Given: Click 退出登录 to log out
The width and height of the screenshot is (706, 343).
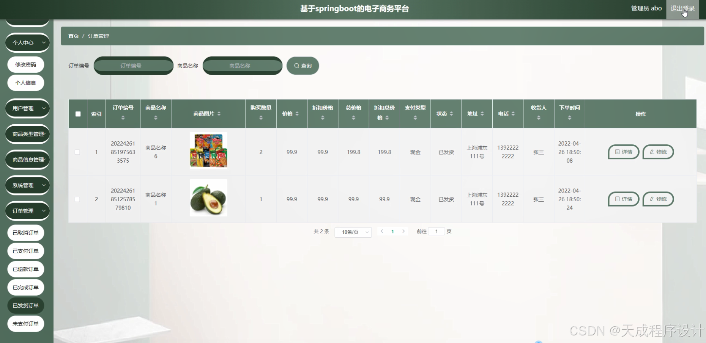Looking at the screenshot, I should (x=682, y=8).
